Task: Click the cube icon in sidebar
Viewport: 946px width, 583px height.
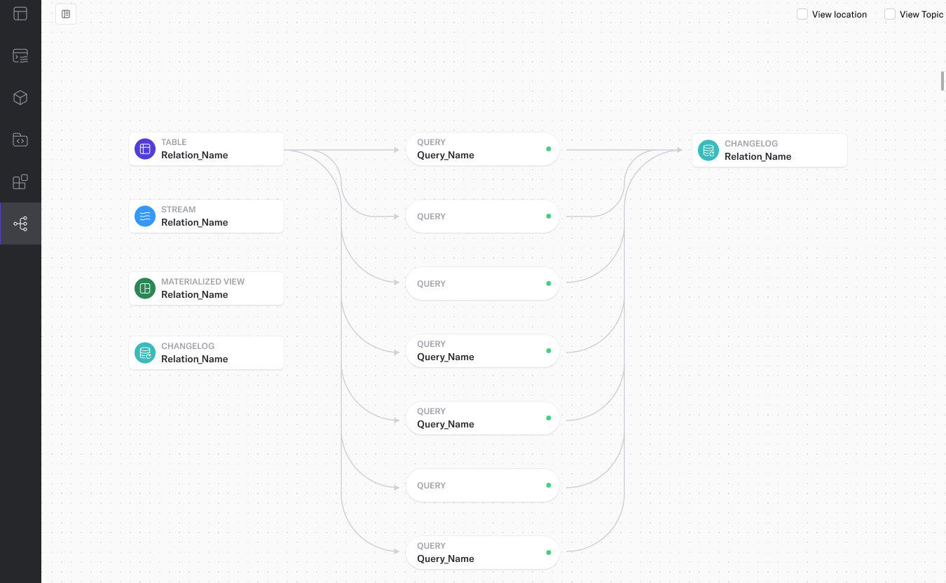Action: [20, 97]
